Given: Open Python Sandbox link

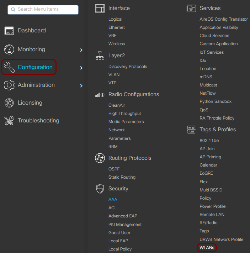Looking at the screenshot, I should coord(216,101).
